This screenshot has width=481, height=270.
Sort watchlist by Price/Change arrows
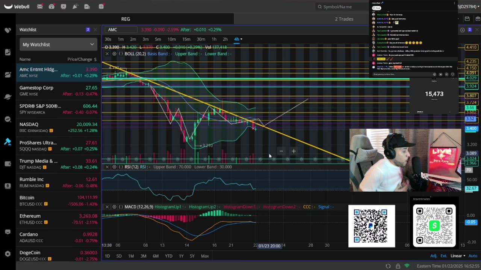(95, 59)
